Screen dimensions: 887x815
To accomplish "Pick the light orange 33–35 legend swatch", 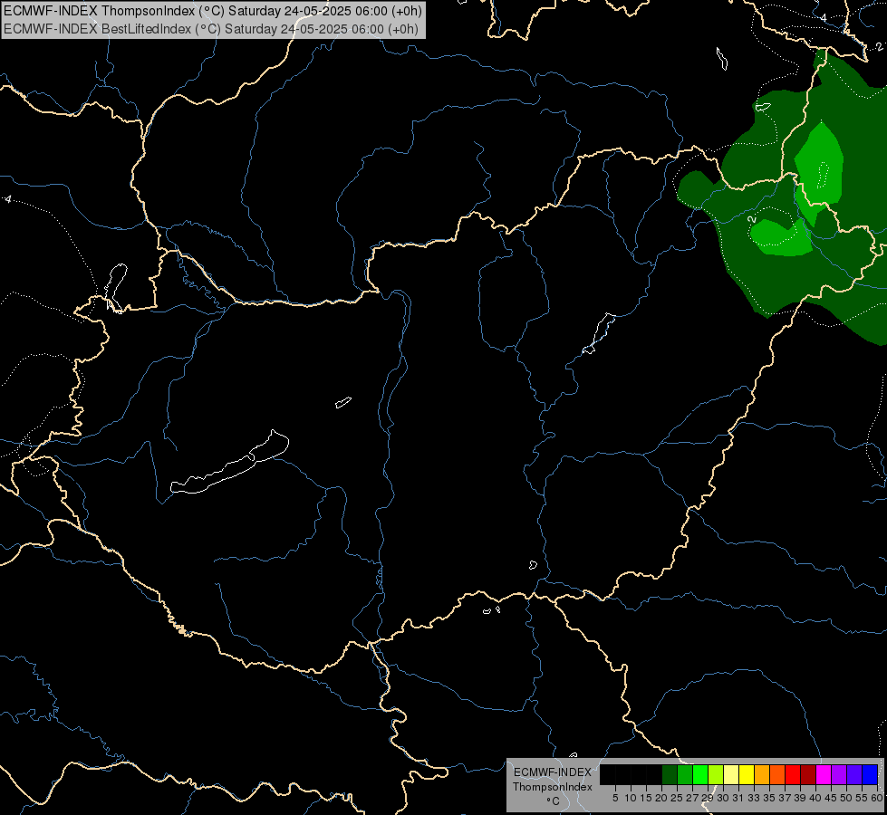I will coord(762,774).
